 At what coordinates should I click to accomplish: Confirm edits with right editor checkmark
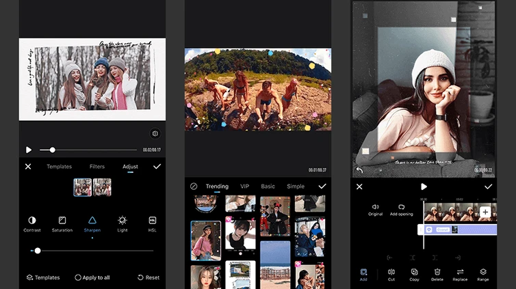pyautogui.click(x=488, y=187)
